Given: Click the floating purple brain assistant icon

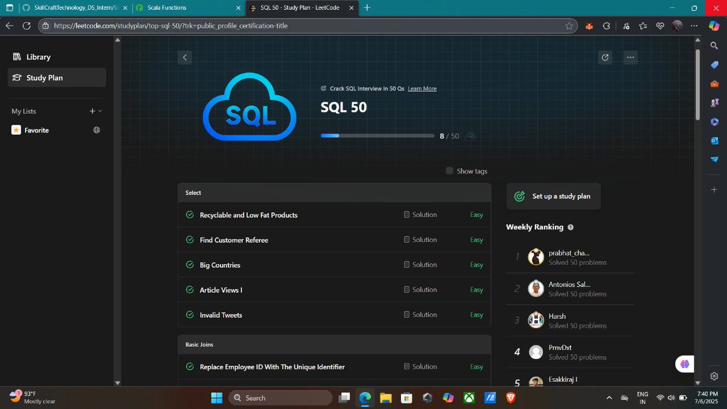Looking at the screenshot, I should point(685,364).
